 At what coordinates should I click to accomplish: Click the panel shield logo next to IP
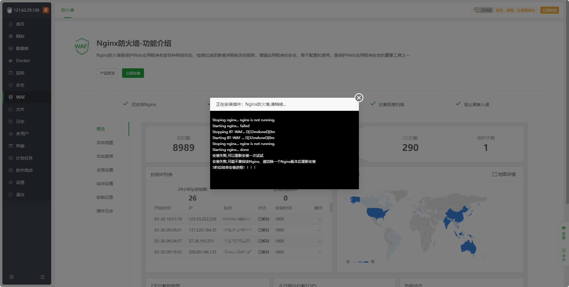10,10
